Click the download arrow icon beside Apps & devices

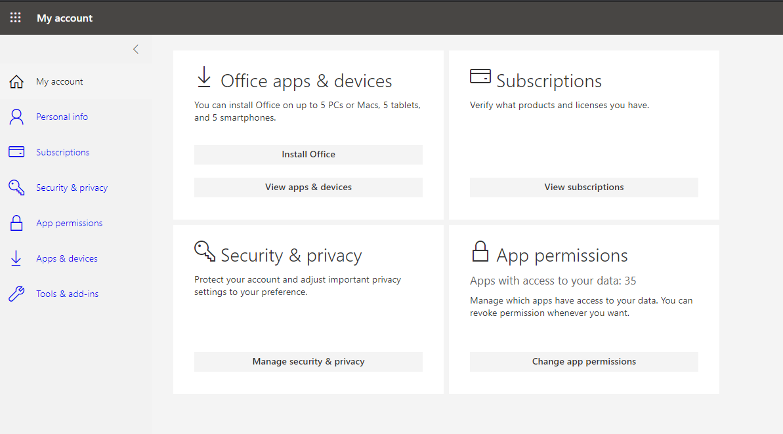coord(16,258)
